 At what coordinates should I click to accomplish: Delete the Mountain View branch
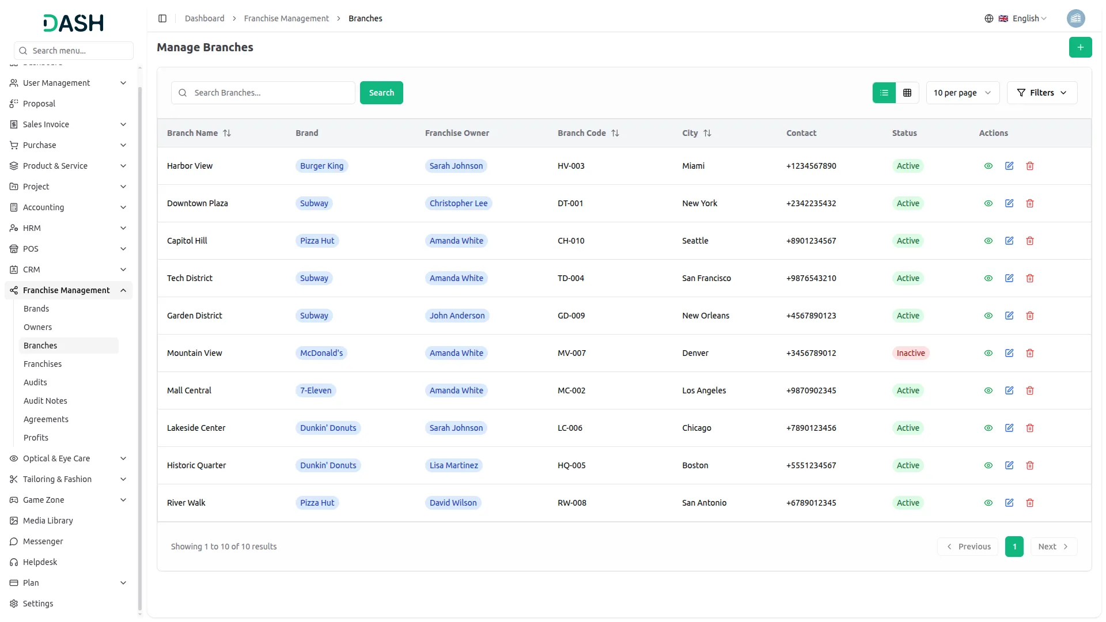[1030, 353]
